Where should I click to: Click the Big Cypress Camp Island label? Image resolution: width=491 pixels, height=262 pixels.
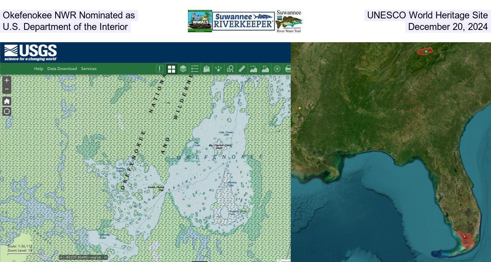coord(220,146)
